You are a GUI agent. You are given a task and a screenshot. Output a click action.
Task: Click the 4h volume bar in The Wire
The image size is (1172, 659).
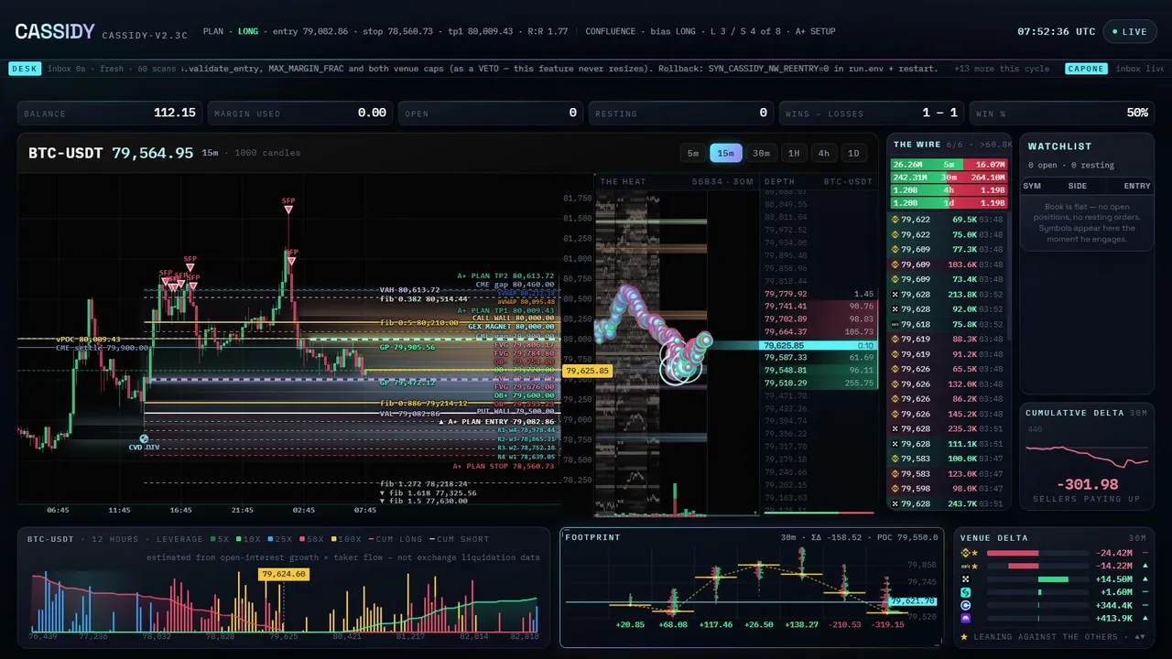coord(949,190)
